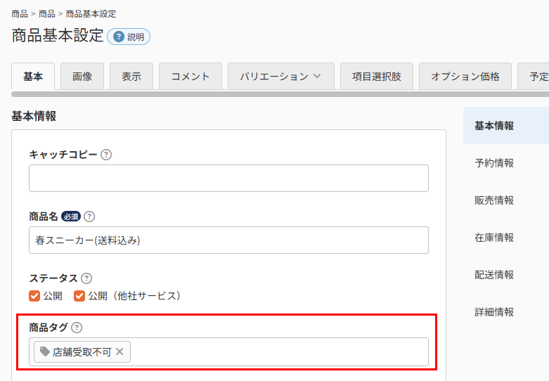Click first 商品 breadcrumb link
The width and height of the screenshot is (549, 381).
pos(20,14)
